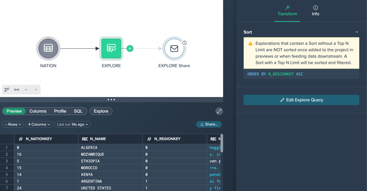
Task: Click the ARGENTINA cell
Action: click(x=110, y=182)
